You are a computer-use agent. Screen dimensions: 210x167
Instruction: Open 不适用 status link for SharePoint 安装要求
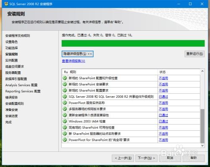(163, 84)
